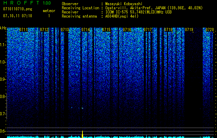Click the 0718 time marker

168,30
